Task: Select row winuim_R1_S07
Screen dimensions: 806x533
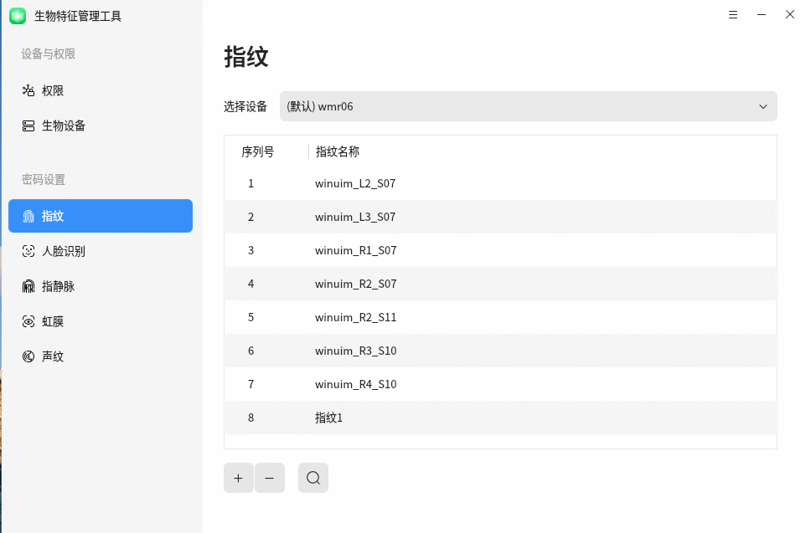Action: click(x=500, y=250)
